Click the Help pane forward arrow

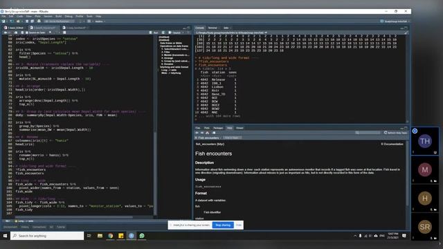tap(202, 133)
